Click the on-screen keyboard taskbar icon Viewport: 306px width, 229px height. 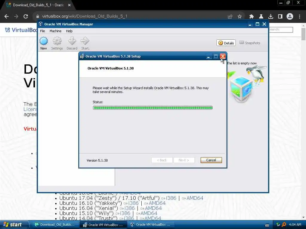267,225
